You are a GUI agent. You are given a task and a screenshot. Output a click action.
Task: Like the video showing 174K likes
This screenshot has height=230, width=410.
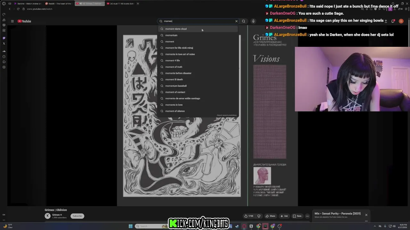coord(249,216)
